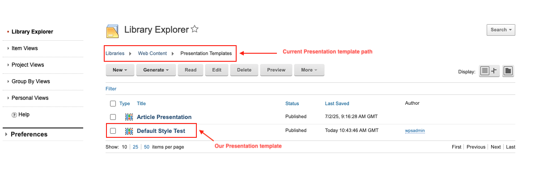
Task: Click Default Style Test template type icon
Action: [x=129, y=131]
